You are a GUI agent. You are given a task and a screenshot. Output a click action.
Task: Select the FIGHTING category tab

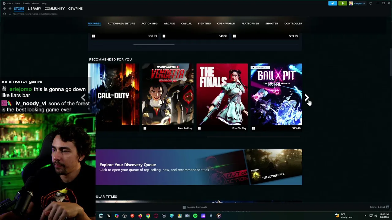204,24
